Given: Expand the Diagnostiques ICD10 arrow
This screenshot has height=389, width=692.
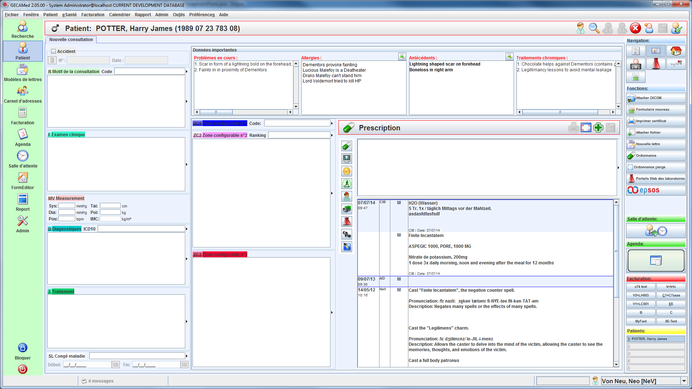Looking at the screenshot, I should click(x=186, y=229).
